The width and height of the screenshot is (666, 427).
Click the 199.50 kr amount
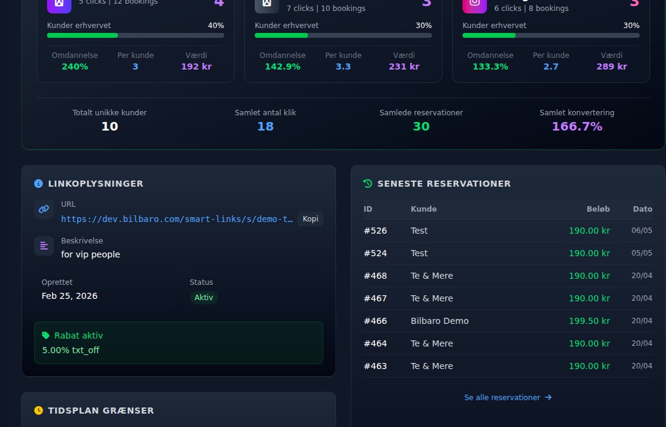[x=589, y=321]
